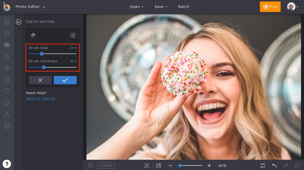304x170 pixels.
Task: Click the fullscreen expand arrow icon
Action: click(x=158, y=165)
